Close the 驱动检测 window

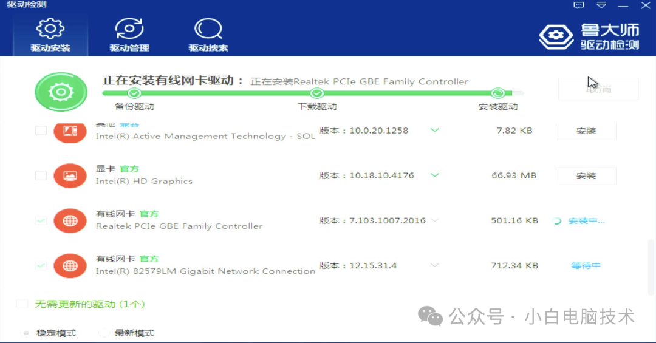point(646,5)
